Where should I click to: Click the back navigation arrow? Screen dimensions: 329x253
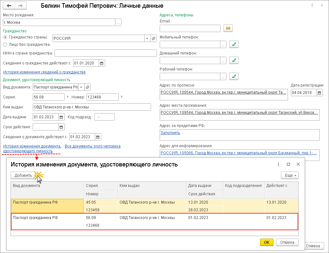tap(9, 6)
